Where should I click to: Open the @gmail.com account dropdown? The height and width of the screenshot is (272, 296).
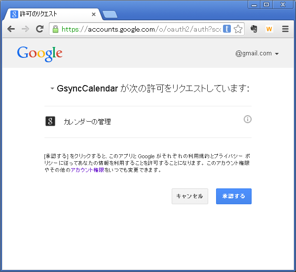pyautogui.click(x=257, y=53)
